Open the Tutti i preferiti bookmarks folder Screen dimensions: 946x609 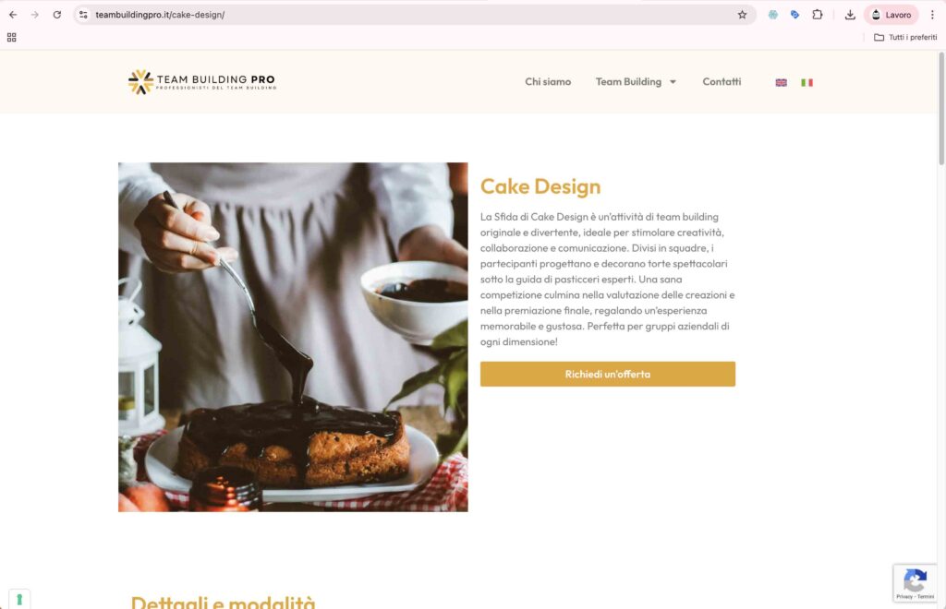905,37
